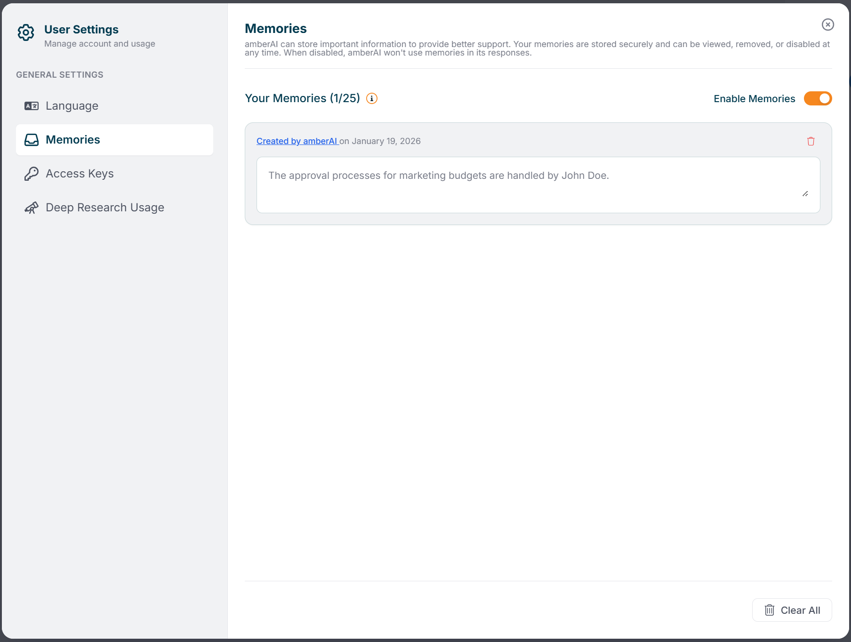Disable the Enable Memories switch
The image size is (851, 642).
818,98
